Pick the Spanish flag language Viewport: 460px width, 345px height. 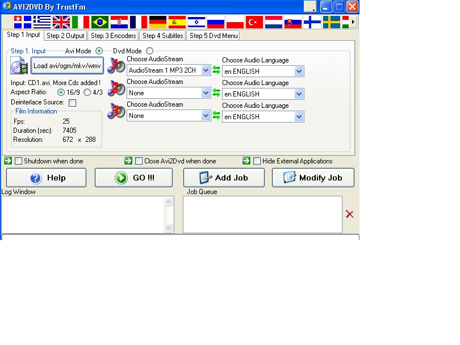(177, 22)
